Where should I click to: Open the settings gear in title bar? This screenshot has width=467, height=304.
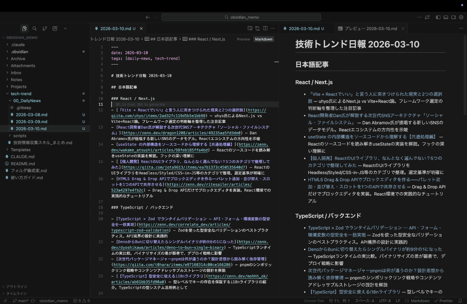(462, 17)
